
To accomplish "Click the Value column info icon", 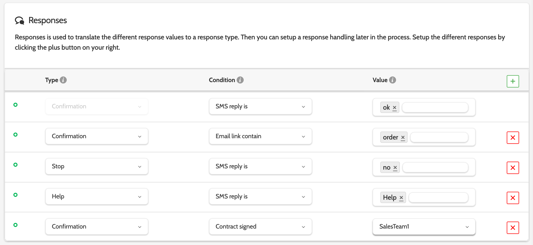I will click(x=392, y=80).
